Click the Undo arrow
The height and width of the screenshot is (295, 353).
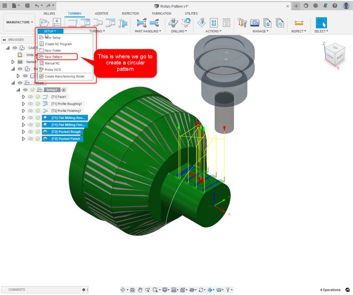click(x=38, y=6)
